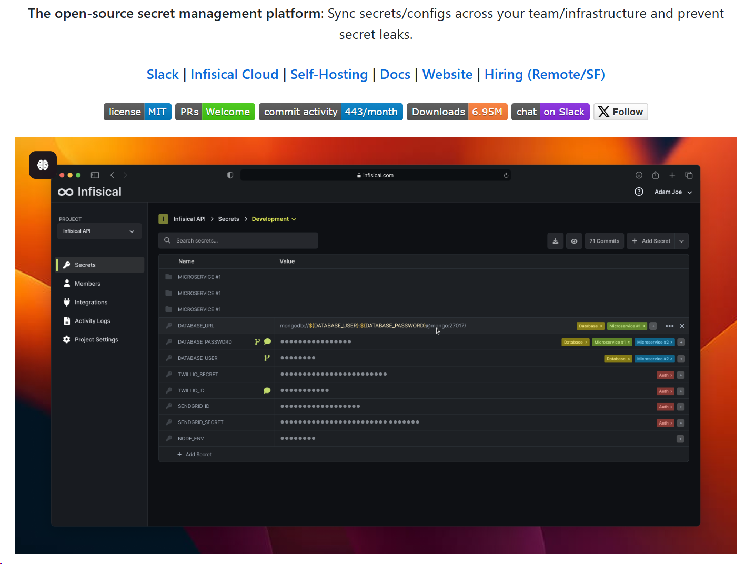Focus the Search secrets field
745x564 pixels.
coord(238,240)
